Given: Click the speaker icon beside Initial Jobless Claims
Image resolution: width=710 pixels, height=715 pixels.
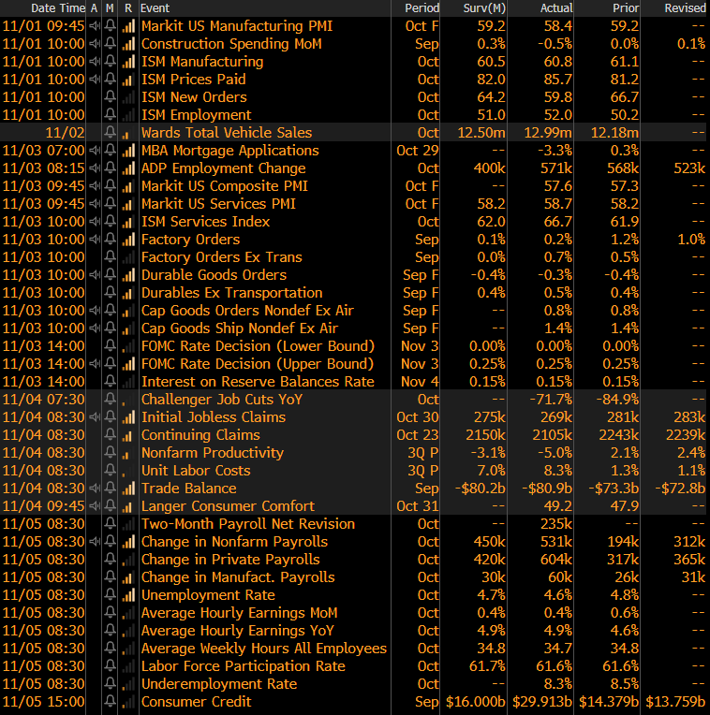Looking at the screenshot, I should 95,417.
